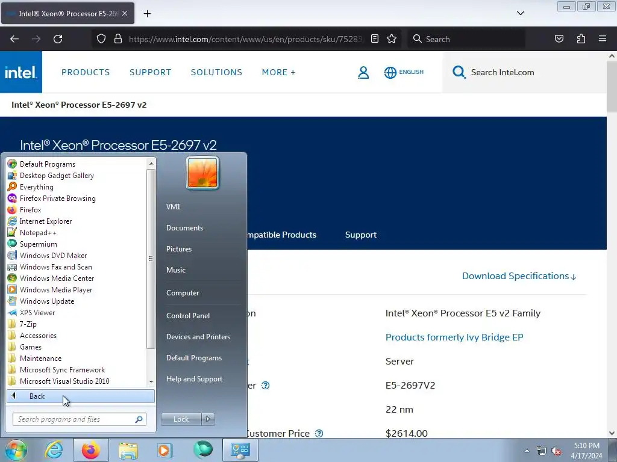Viewport: 617px width, 462px height.
Task: Open the Firefox extensions menu
Action: click(x=581, y=38)
